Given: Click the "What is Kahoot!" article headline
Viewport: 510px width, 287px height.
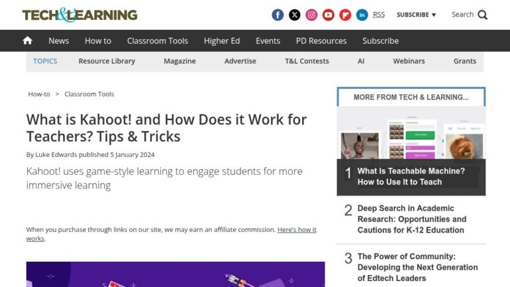Looking at the screenshot, I should [x=166, y=128].
